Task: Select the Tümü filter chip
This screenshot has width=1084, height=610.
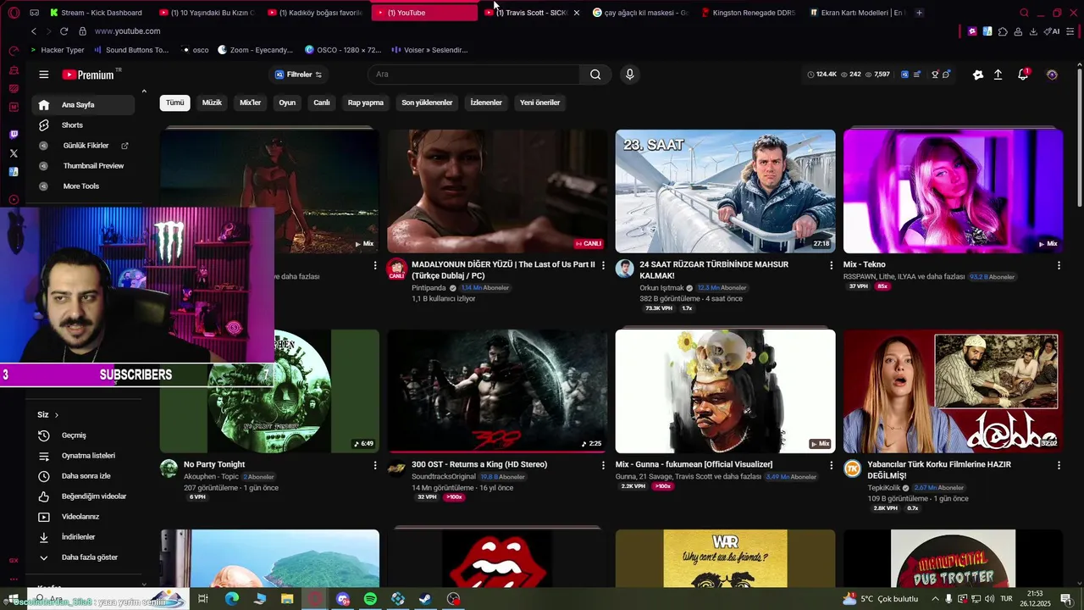Action: point(174,103)
